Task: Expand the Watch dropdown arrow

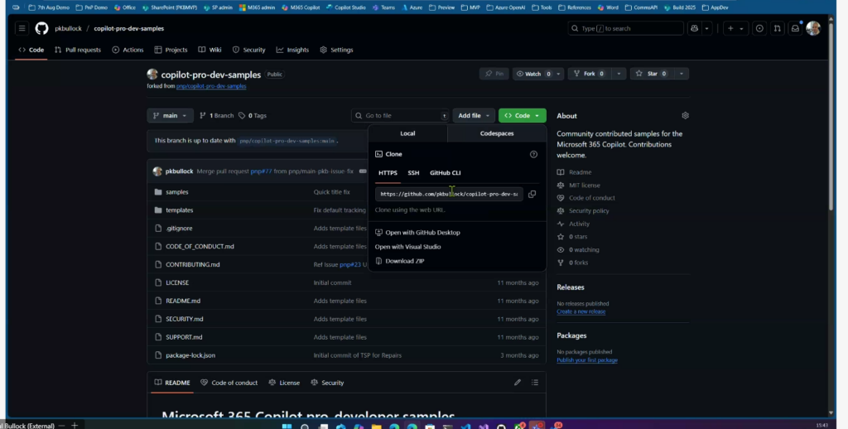Action: pyautogui.click(x=559, y=74)
